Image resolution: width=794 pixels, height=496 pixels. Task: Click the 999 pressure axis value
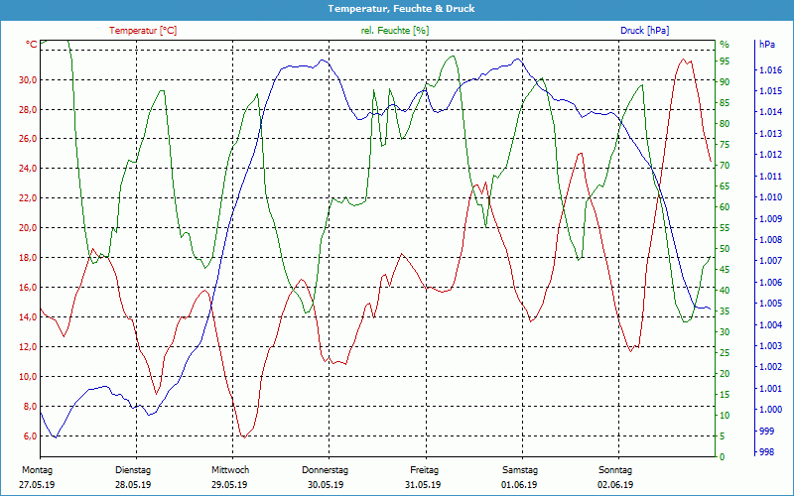[x=766, y=431]
